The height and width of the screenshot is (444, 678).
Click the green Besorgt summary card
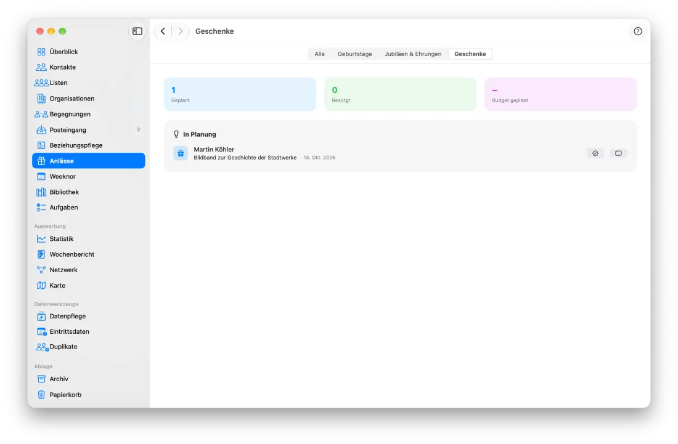pyautogui.click(x=401, y=95)
